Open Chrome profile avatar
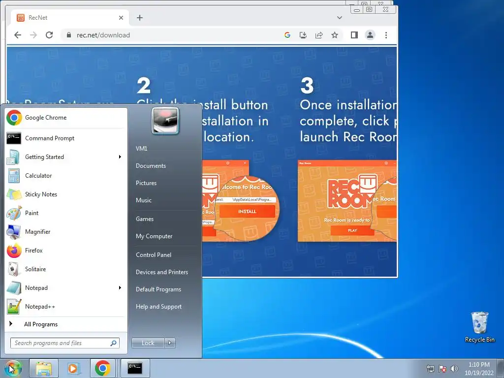The height and width of the screenshot is (378, 504). click(x=370, y=35)
